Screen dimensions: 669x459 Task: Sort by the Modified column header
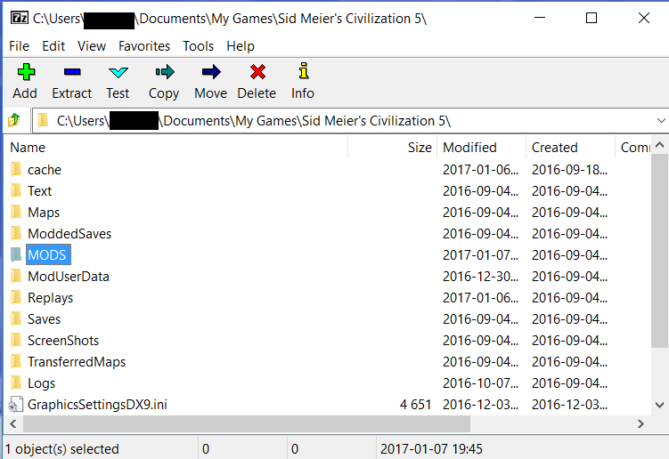[481, 147]
